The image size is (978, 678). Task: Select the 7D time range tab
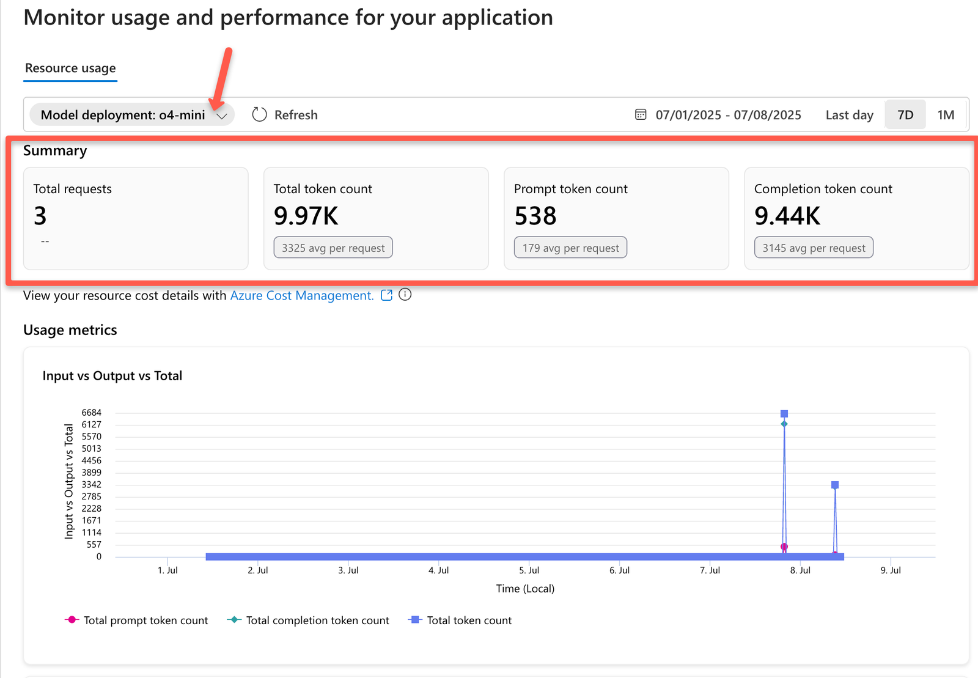pyautogui.click(x=905, y=114)
